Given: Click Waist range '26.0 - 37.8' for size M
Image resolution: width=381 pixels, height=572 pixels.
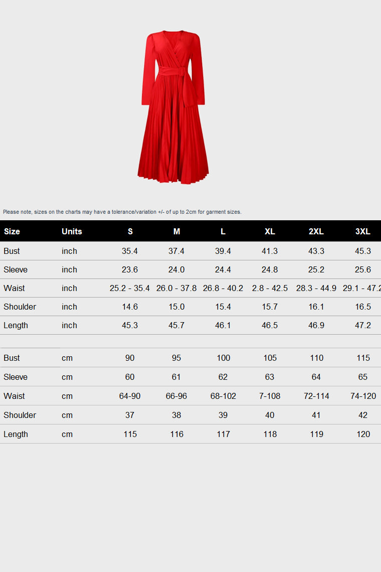Looking at the screenshot, I should pyautogui.click(x=176, y=288).
